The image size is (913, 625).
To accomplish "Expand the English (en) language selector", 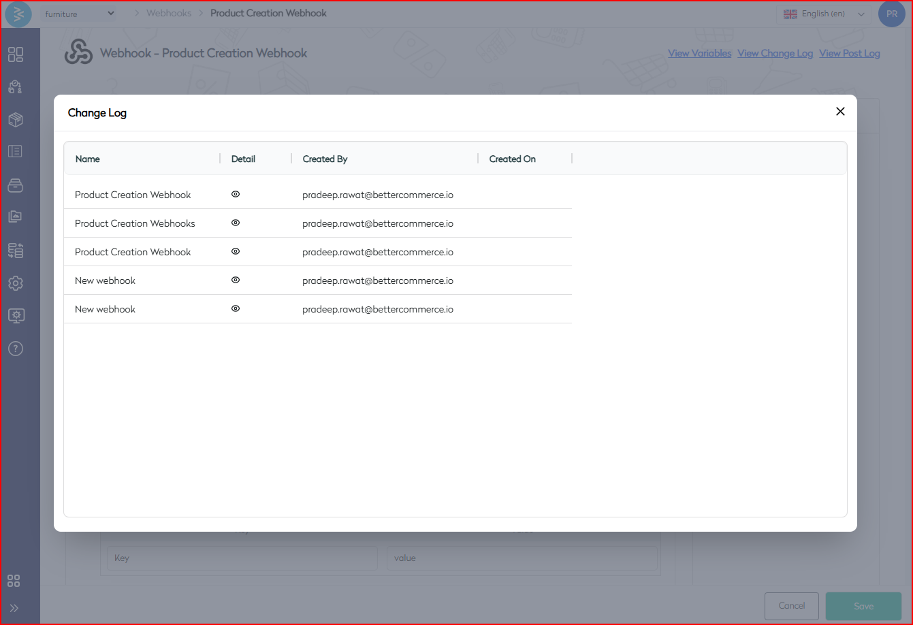I will pyautogui.click(x=824, y=14).
